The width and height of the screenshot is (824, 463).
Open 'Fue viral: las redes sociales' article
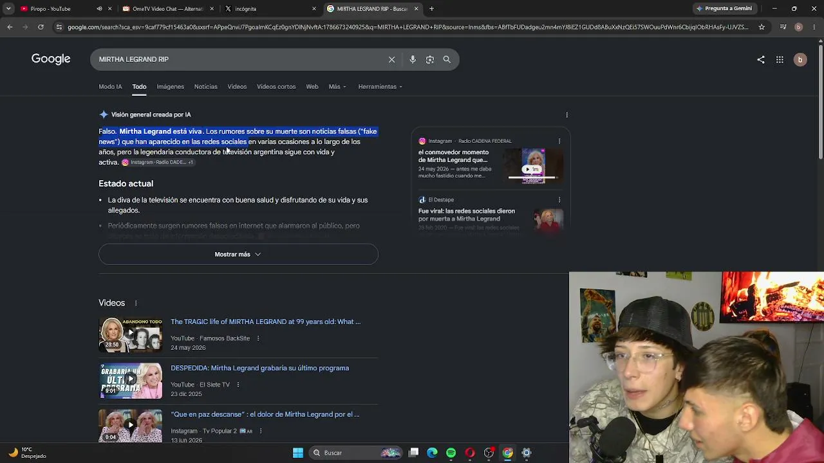point(467,215)
